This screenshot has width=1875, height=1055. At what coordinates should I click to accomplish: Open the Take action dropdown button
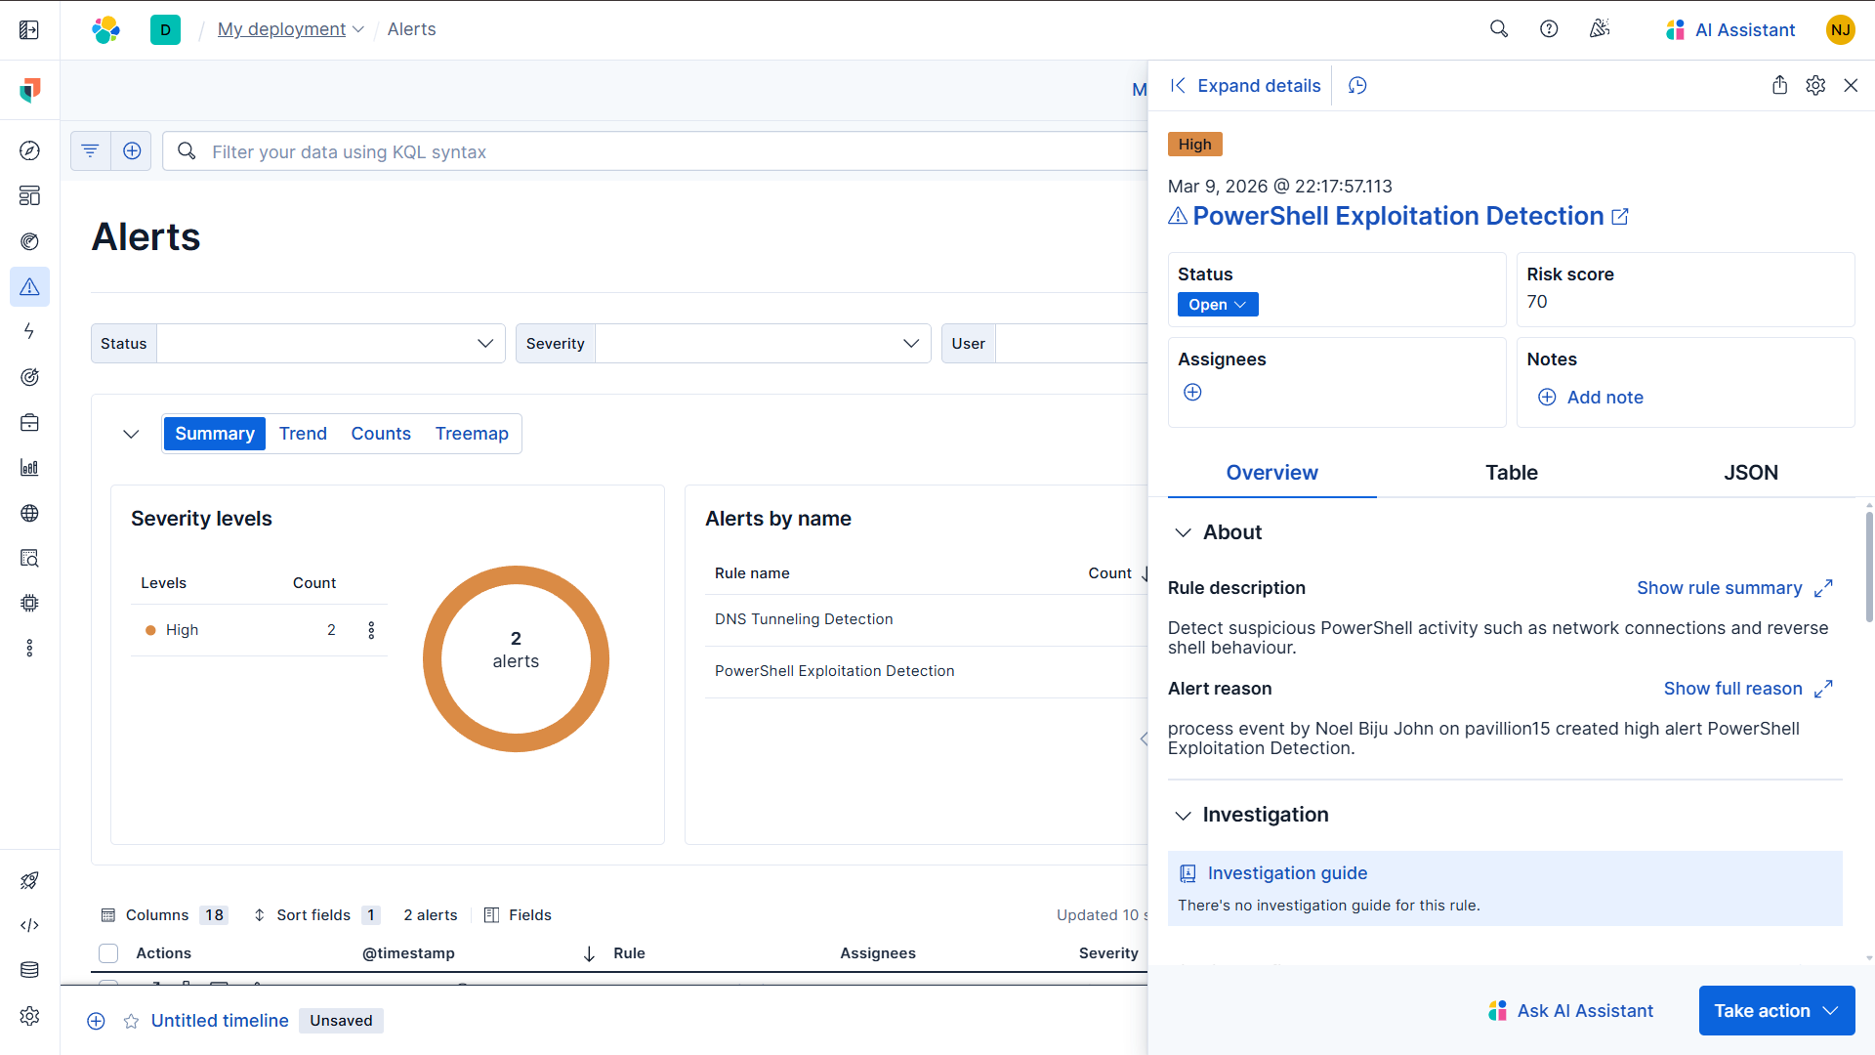click(1776, 1011)
